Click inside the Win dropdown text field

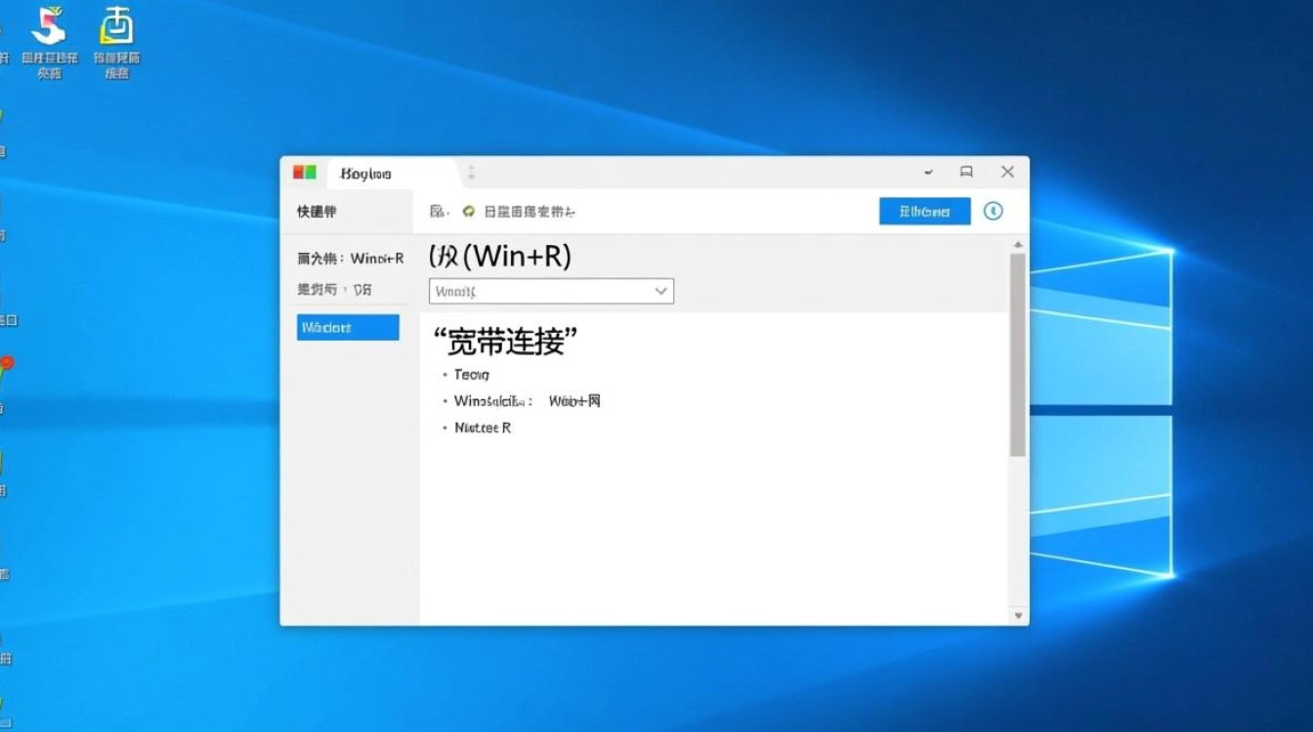point(528,291)
